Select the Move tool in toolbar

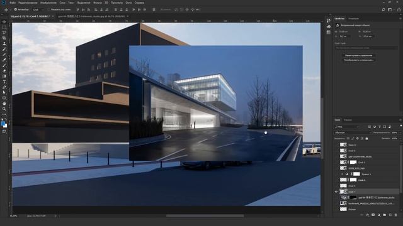coord(4,22)
